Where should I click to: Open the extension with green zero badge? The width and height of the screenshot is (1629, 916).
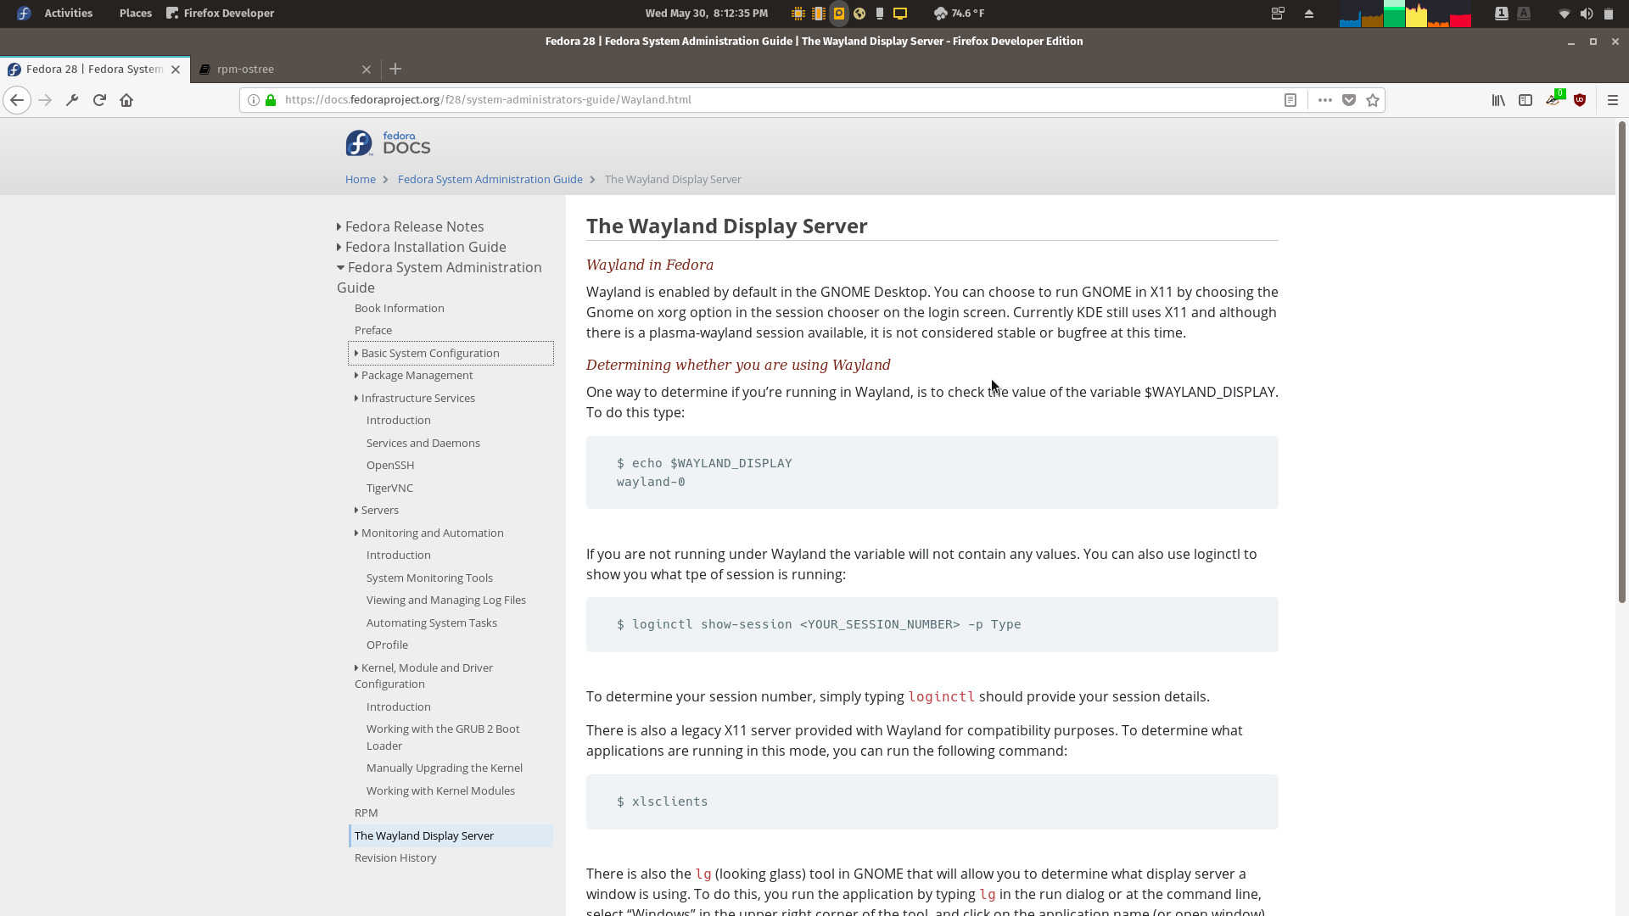pos(1553,98)
